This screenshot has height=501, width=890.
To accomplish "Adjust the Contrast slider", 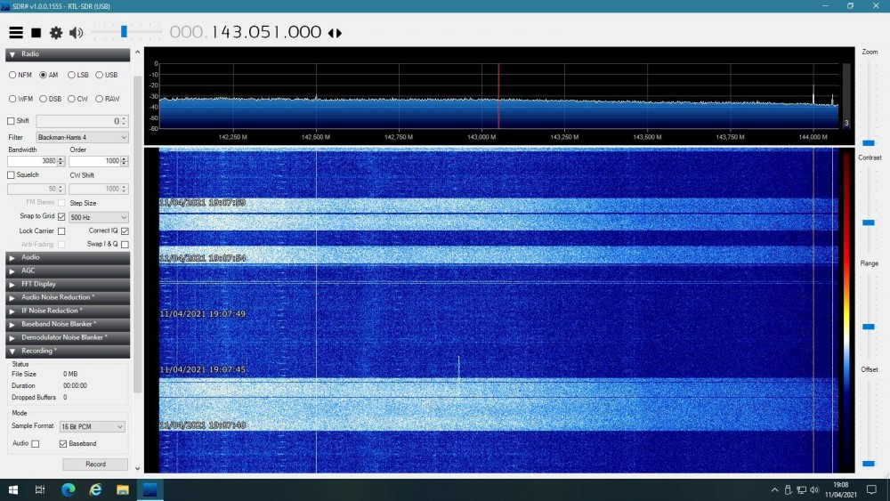I will [x=869, y=222].
